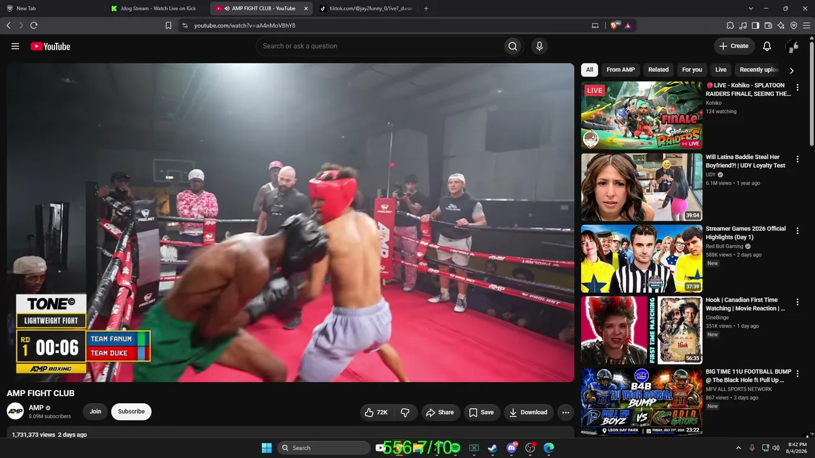
Task: Close the AMP FIGHT CLUB tab
Action: pos(306,8)
